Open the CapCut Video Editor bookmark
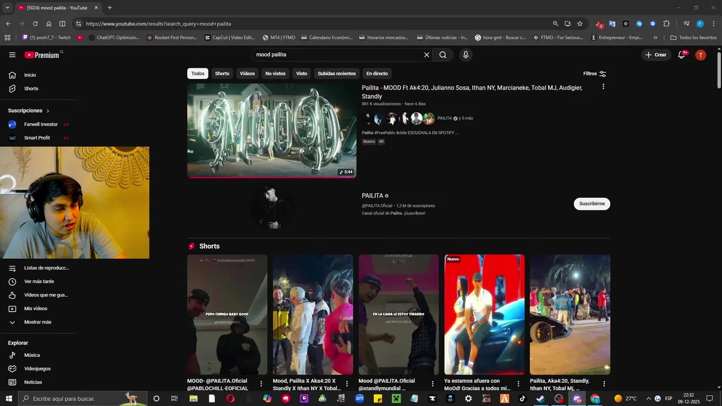The image size is (722, 406). [230, 38]
